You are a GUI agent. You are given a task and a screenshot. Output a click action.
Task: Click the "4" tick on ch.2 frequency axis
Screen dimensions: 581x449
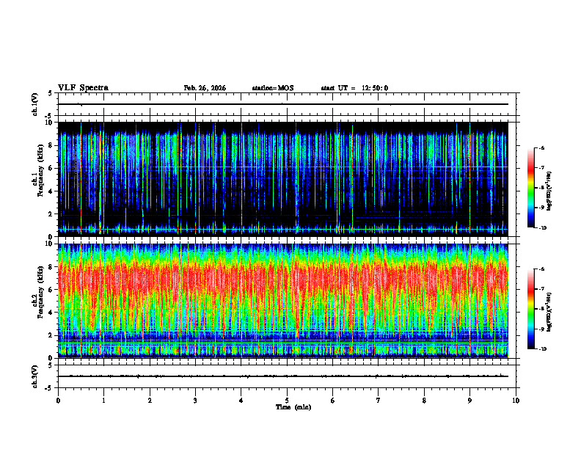pyautogui.click(x=51, y=313)
